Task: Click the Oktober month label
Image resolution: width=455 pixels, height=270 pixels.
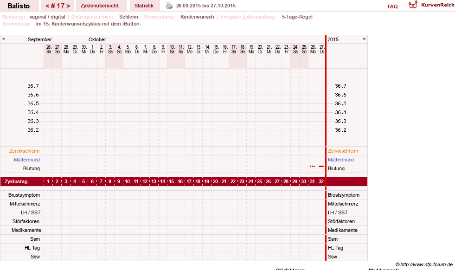Action: pyautogui.click(x=97, y=39)
